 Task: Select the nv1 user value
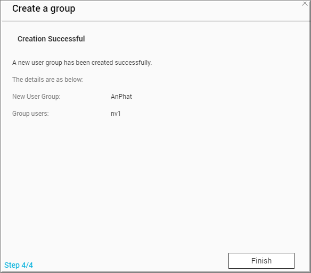pyautogui.click(x=116, y=114)
